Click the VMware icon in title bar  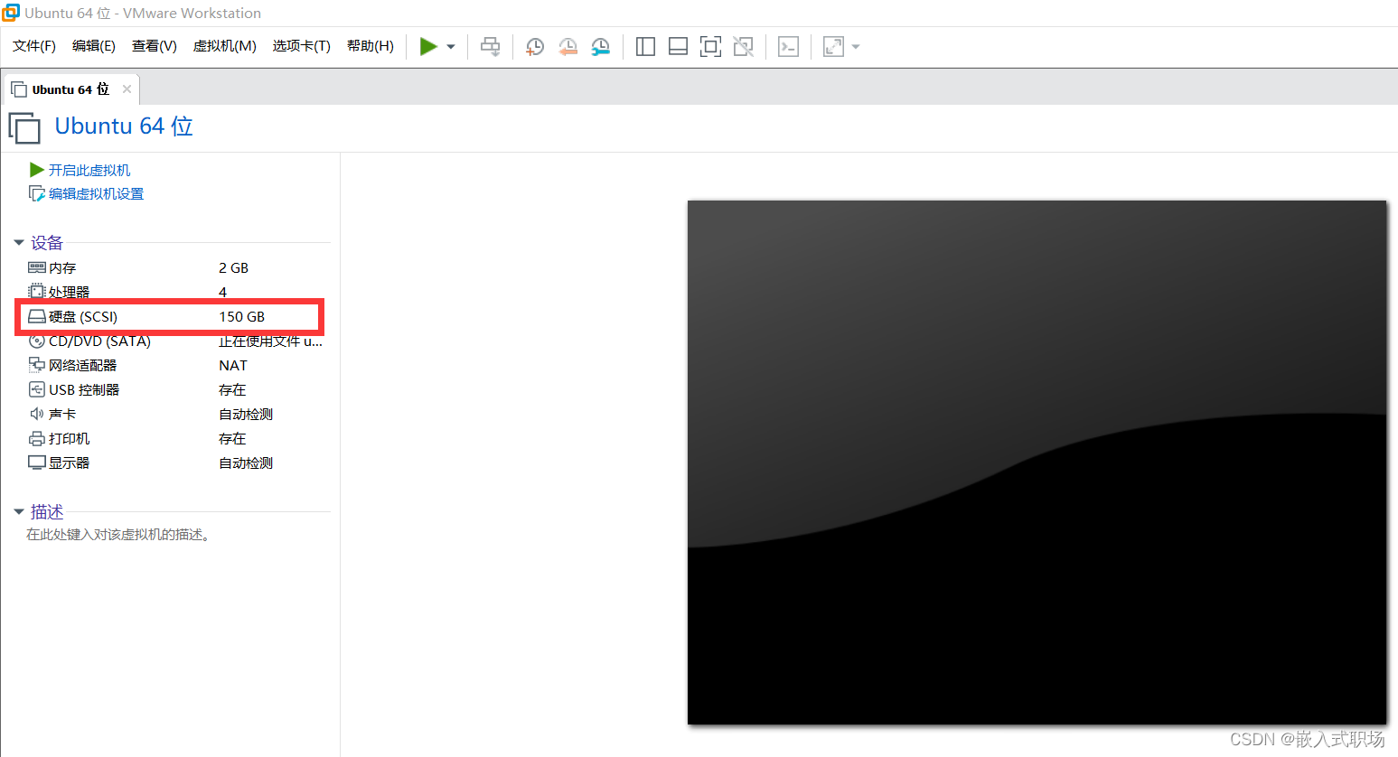[11, 13]
